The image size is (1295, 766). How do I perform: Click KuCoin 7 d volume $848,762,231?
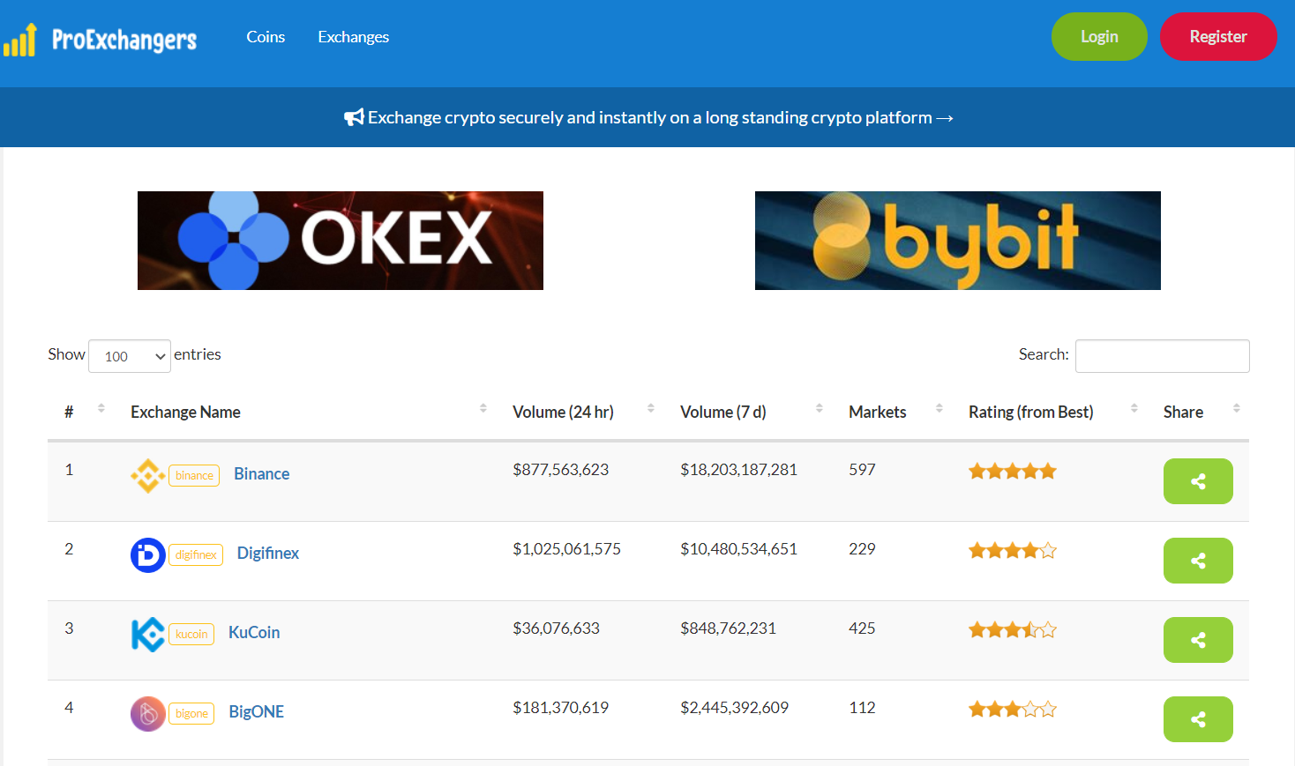[x=729, y=628]
